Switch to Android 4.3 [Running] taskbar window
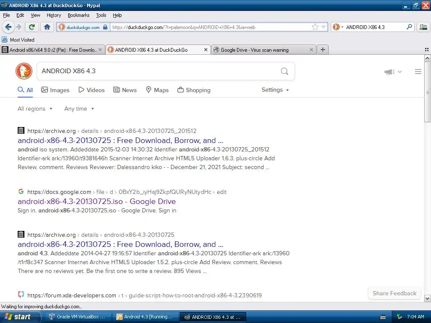The width and height of the screenshot is (431, 323). [145, 317]
